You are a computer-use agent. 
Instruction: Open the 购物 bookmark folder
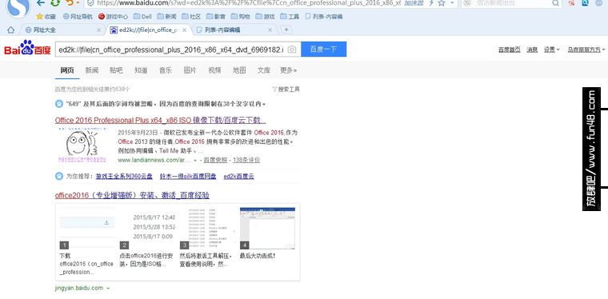(x=240, y=17)
